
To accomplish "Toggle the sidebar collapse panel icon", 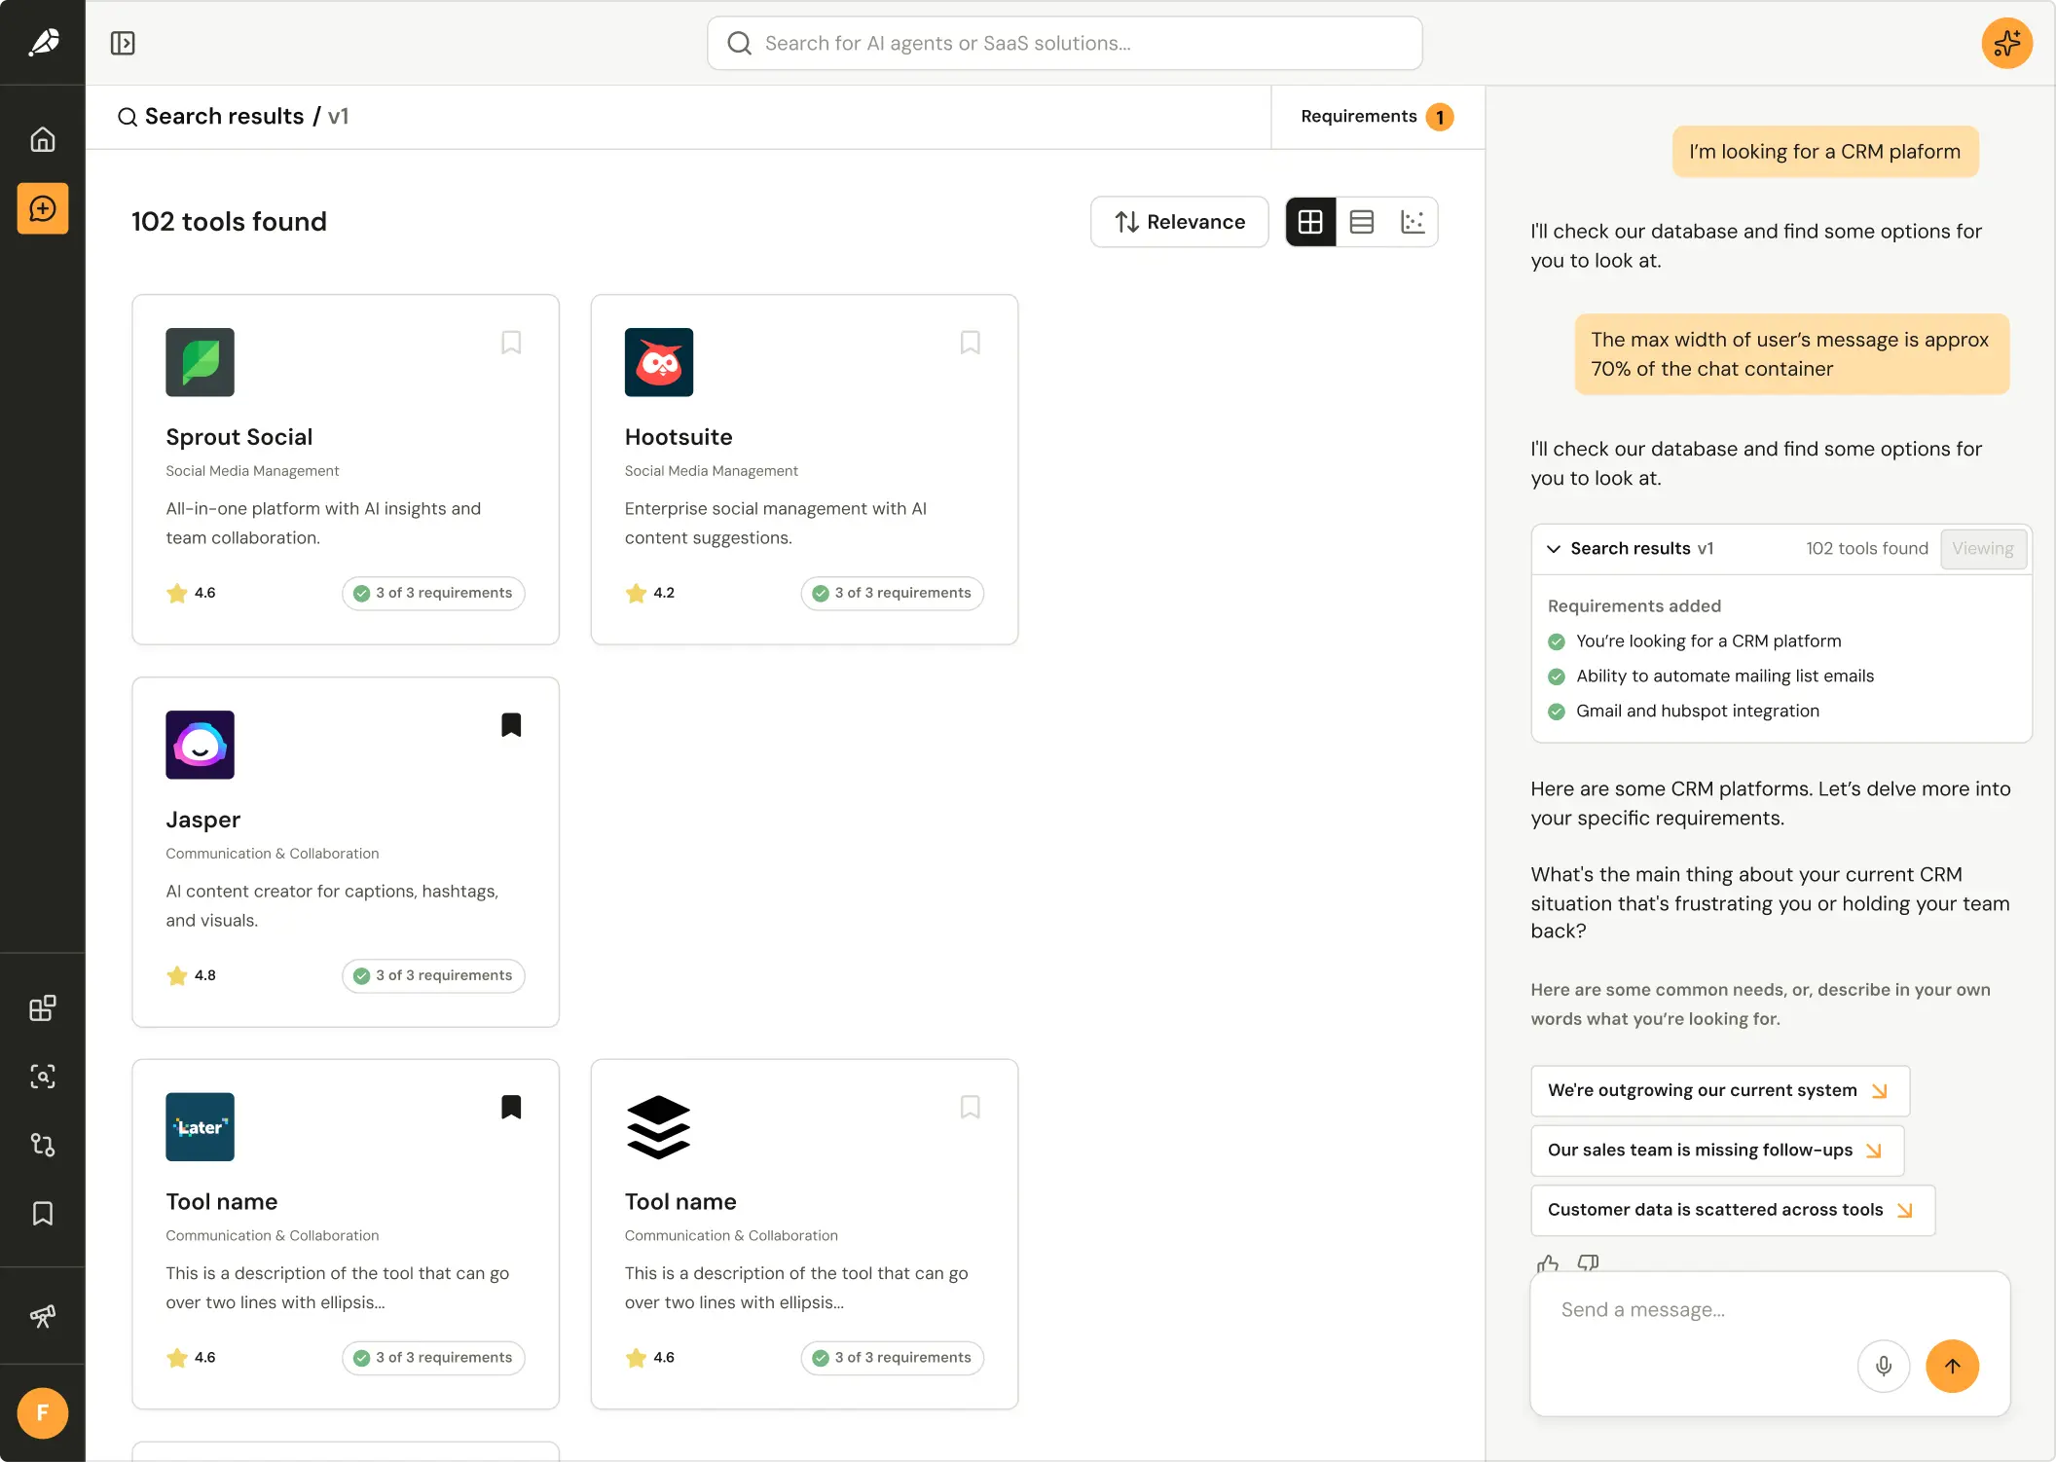I will (x=123, y=43).
